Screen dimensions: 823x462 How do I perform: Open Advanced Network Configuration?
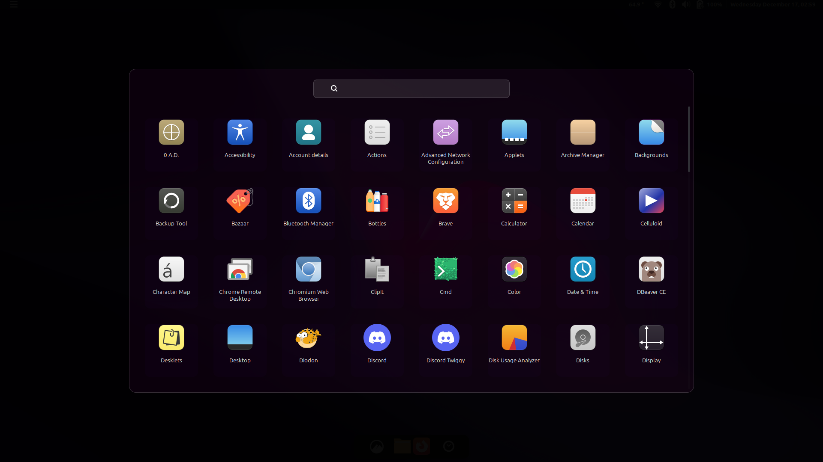click(x=445, y=133)
